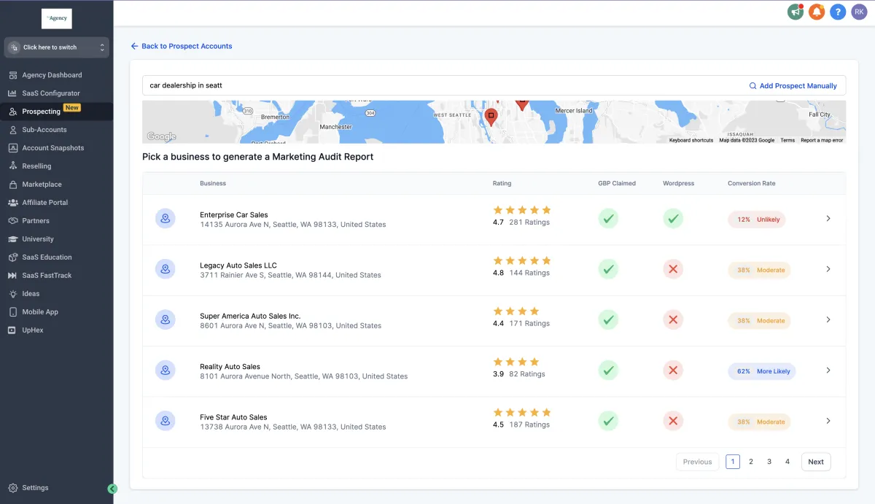
Task: Click the blue help question mark icon
Action: click(838, 12)
